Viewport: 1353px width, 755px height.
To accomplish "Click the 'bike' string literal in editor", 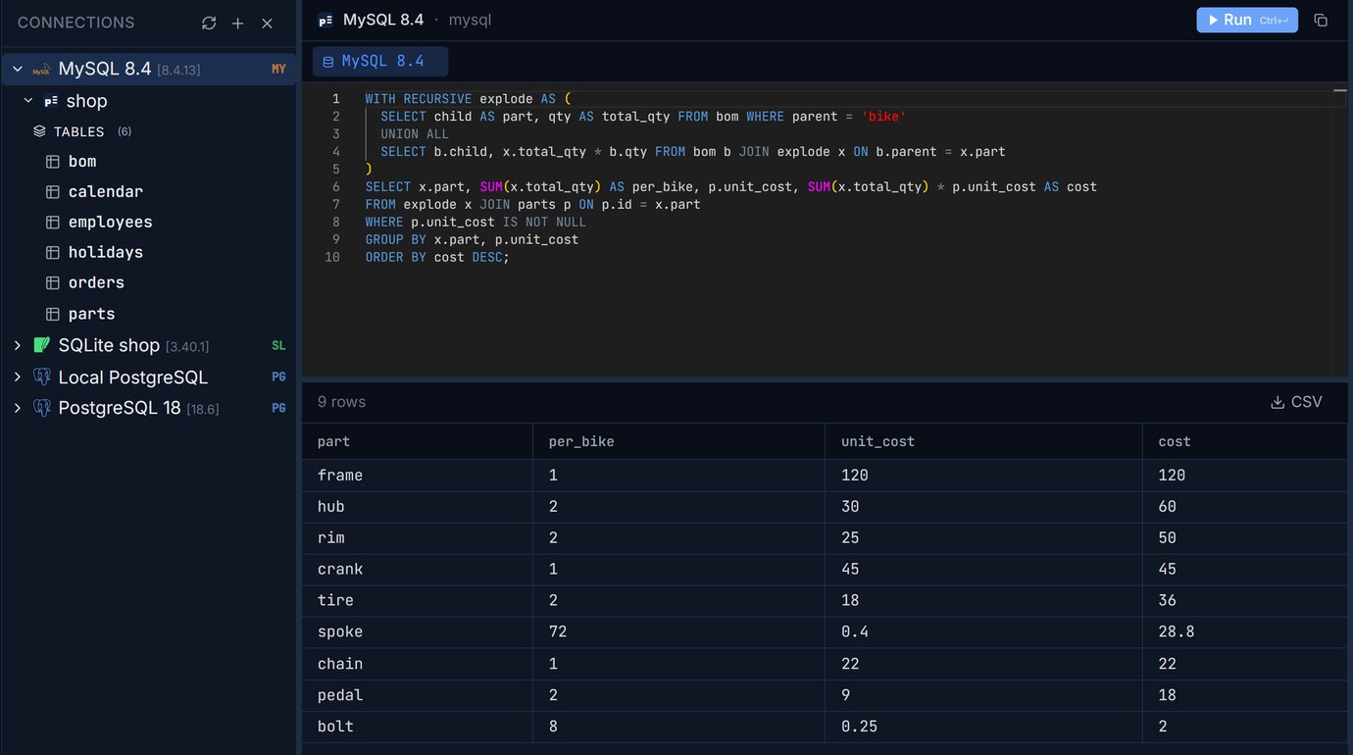I will (883, 117).
